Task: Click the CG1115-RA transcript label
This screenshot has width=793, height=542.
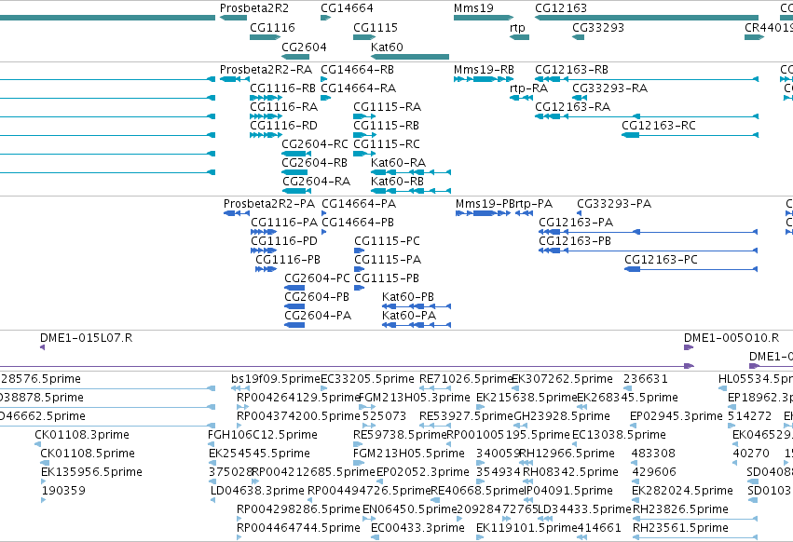Action: tap(387, 107)
